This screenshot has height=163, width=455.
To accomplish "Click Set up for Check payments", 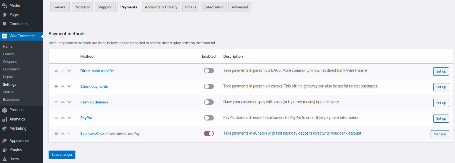I will pyautogui.click(x=441, y=87).
